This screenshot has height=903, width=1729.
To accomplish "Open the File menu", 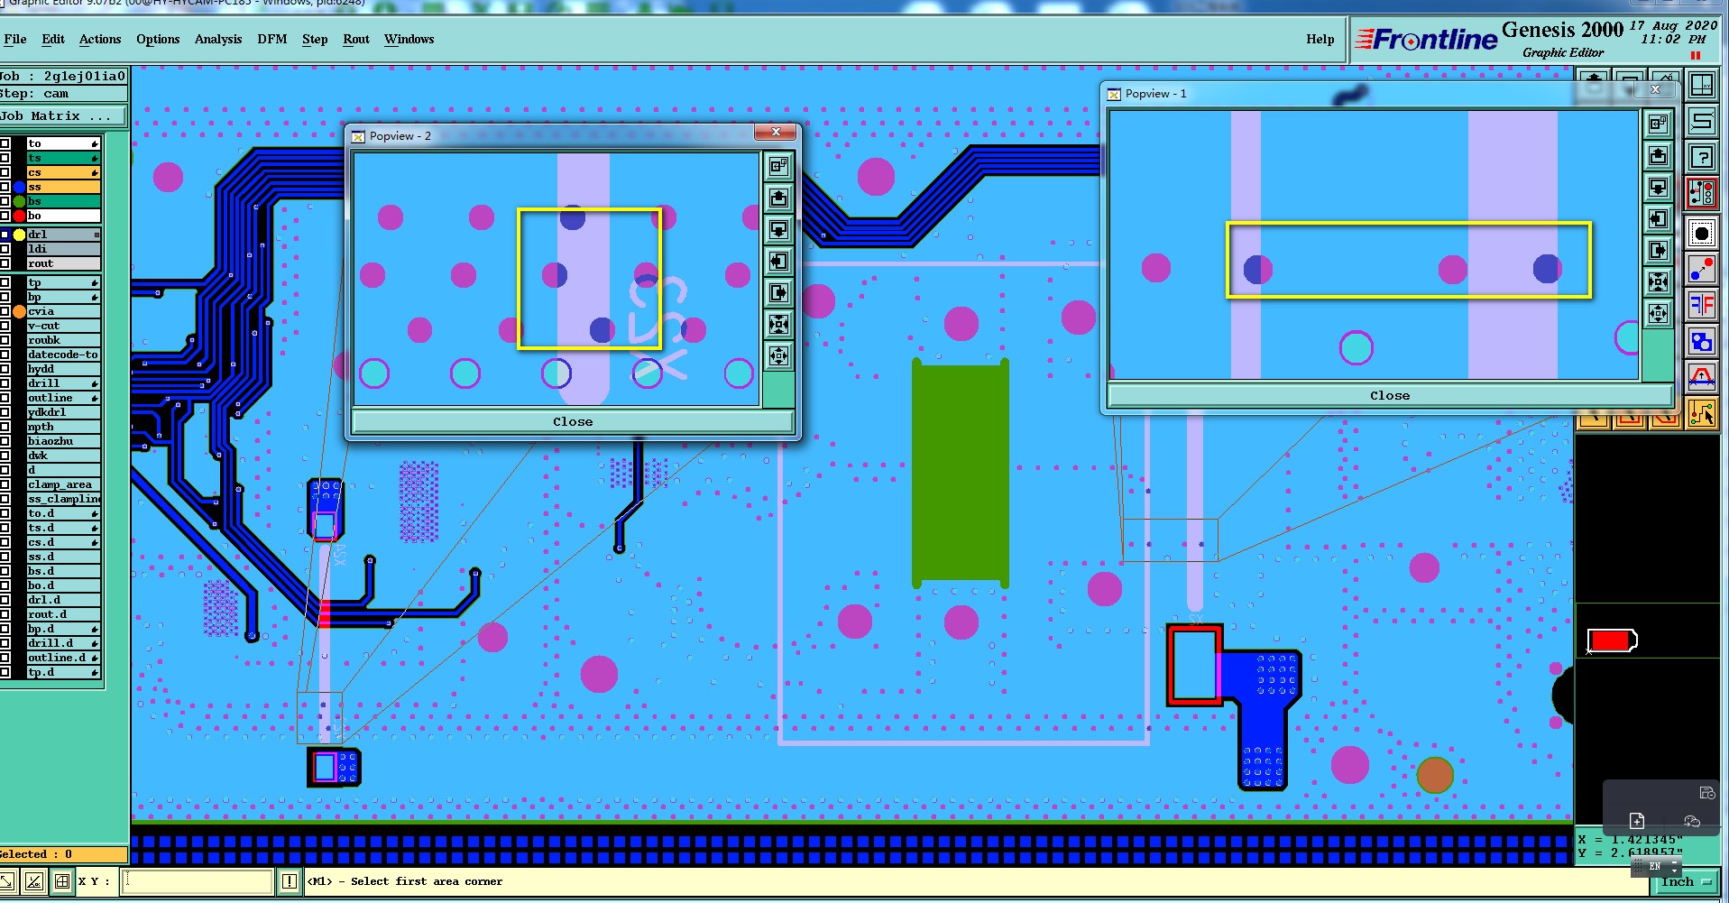I will [x=15, y=39].
